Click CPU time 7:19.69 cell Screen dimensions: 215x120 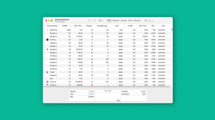80,62
